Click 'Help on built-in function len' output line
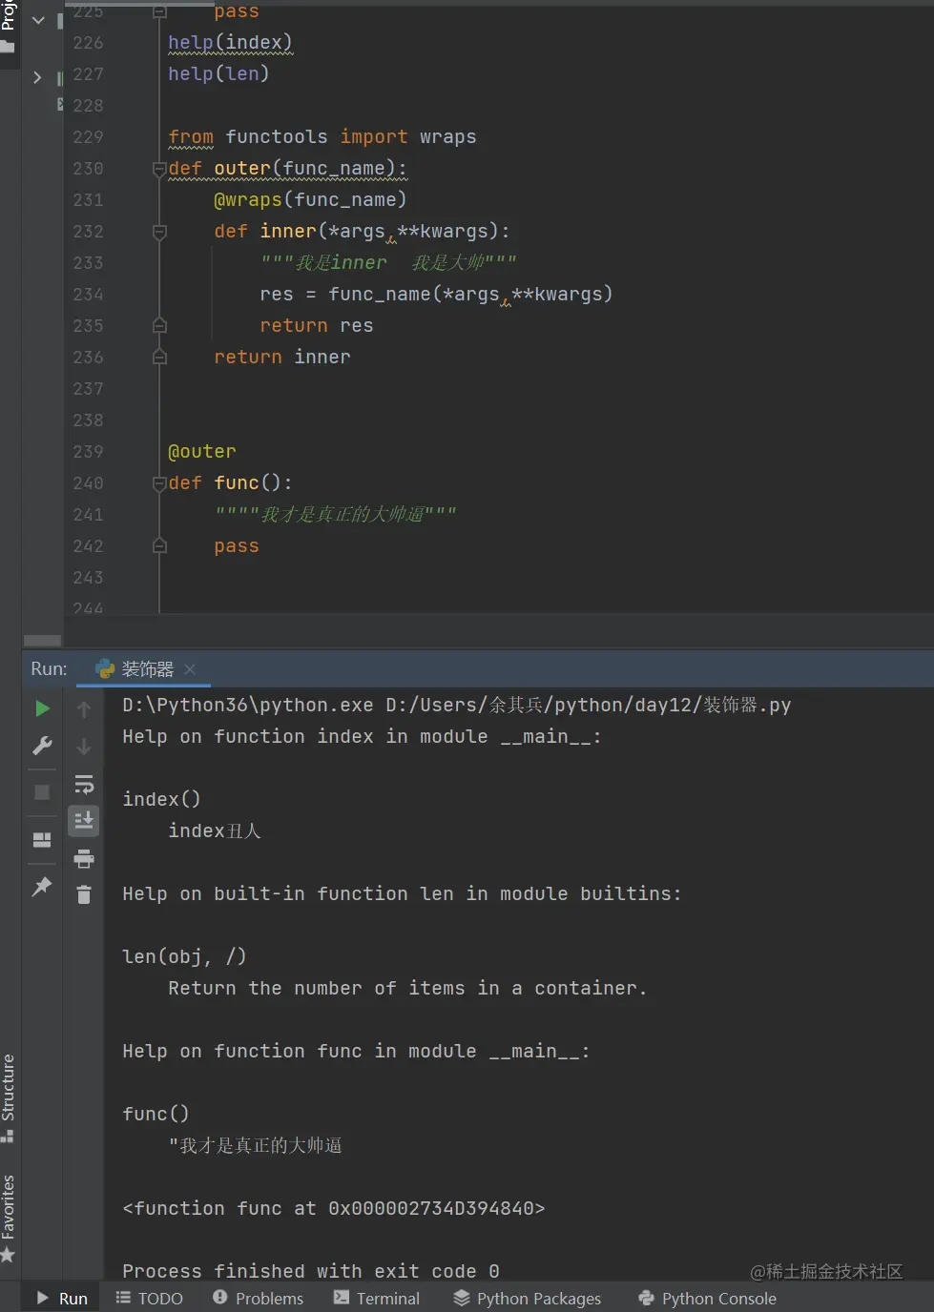 coord(402,893)
